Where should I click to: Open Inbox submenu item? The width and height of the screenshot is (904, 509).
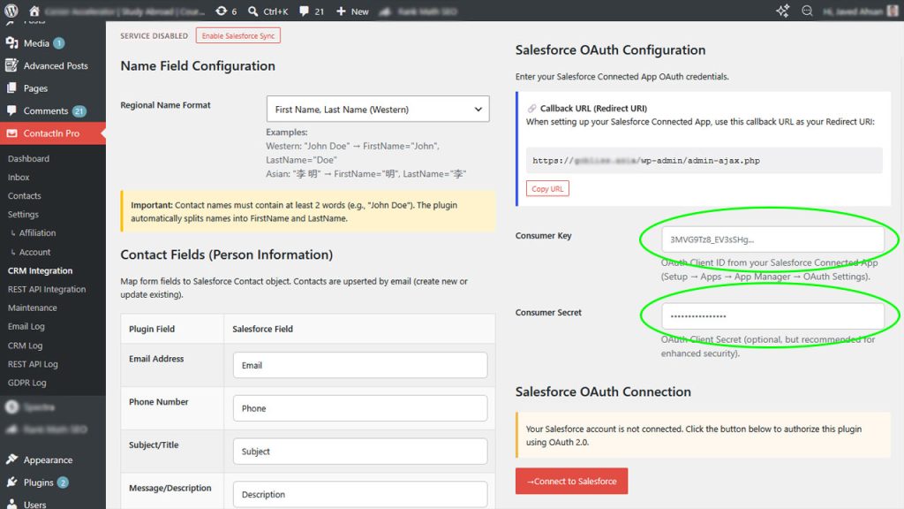tap(19, 177)
